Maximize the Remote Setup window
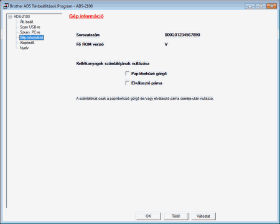Image resolution: width=280 pixels, height=224 pixels. (x=261, y=6)
